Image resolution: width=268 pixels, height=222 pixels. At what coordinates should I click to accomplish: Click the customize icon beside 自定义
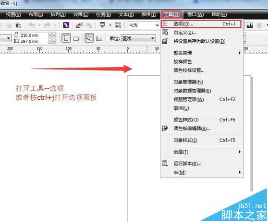pyautogui.click(x=165, y=32)
